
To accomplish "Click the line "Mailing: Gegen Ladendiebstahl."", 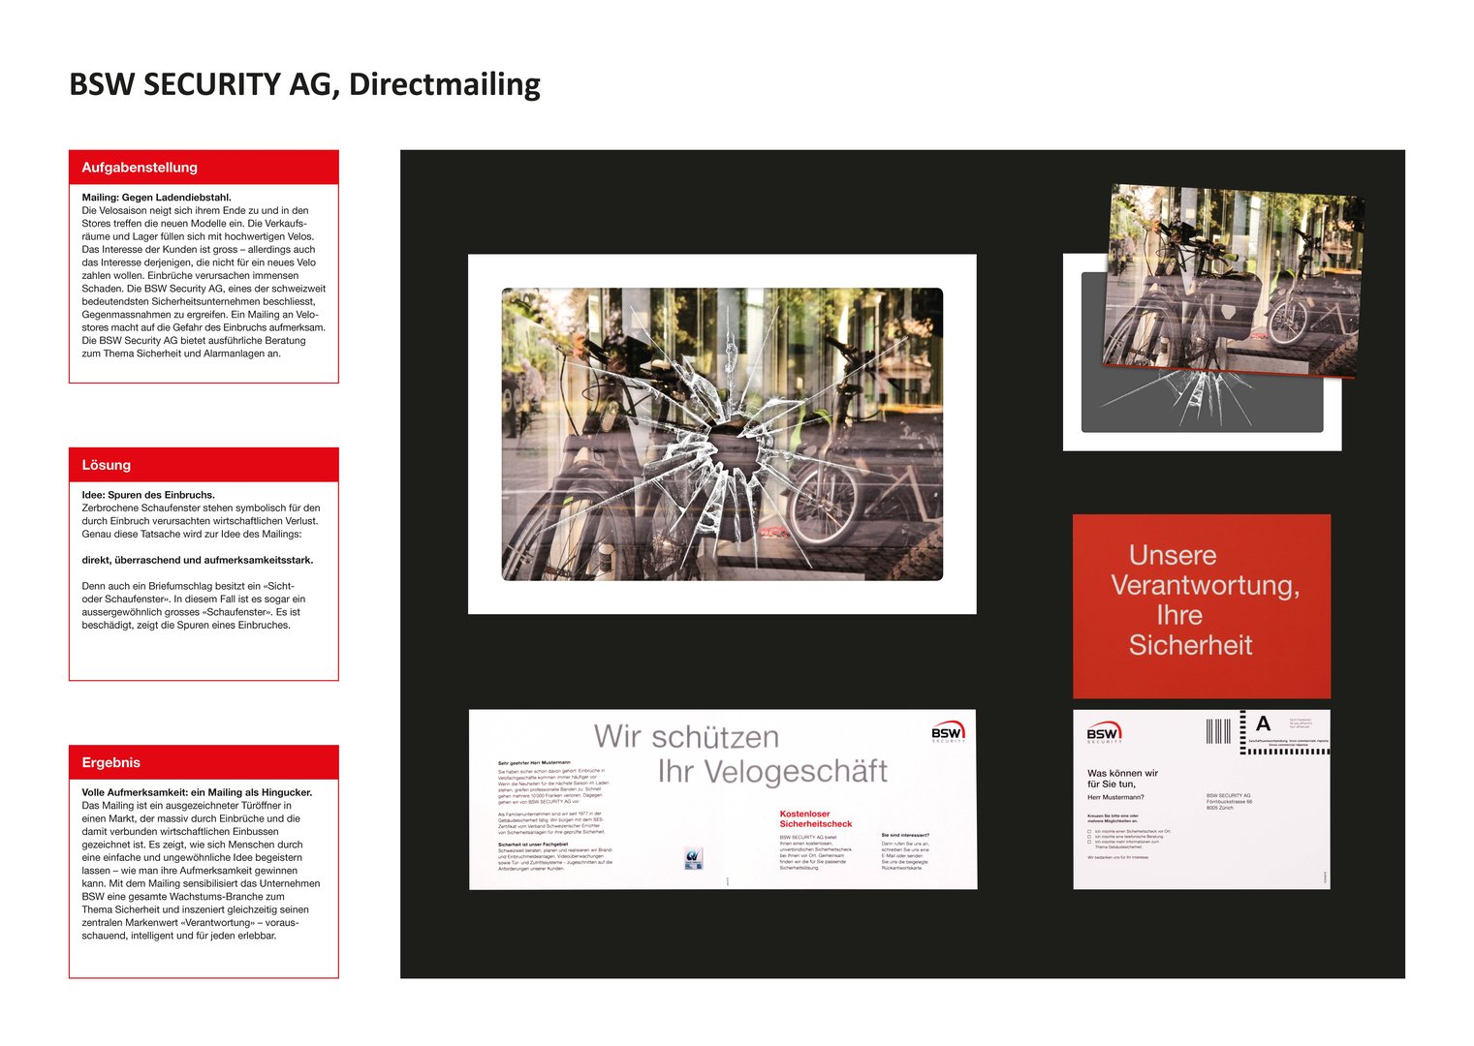I will tap(156, 198).
